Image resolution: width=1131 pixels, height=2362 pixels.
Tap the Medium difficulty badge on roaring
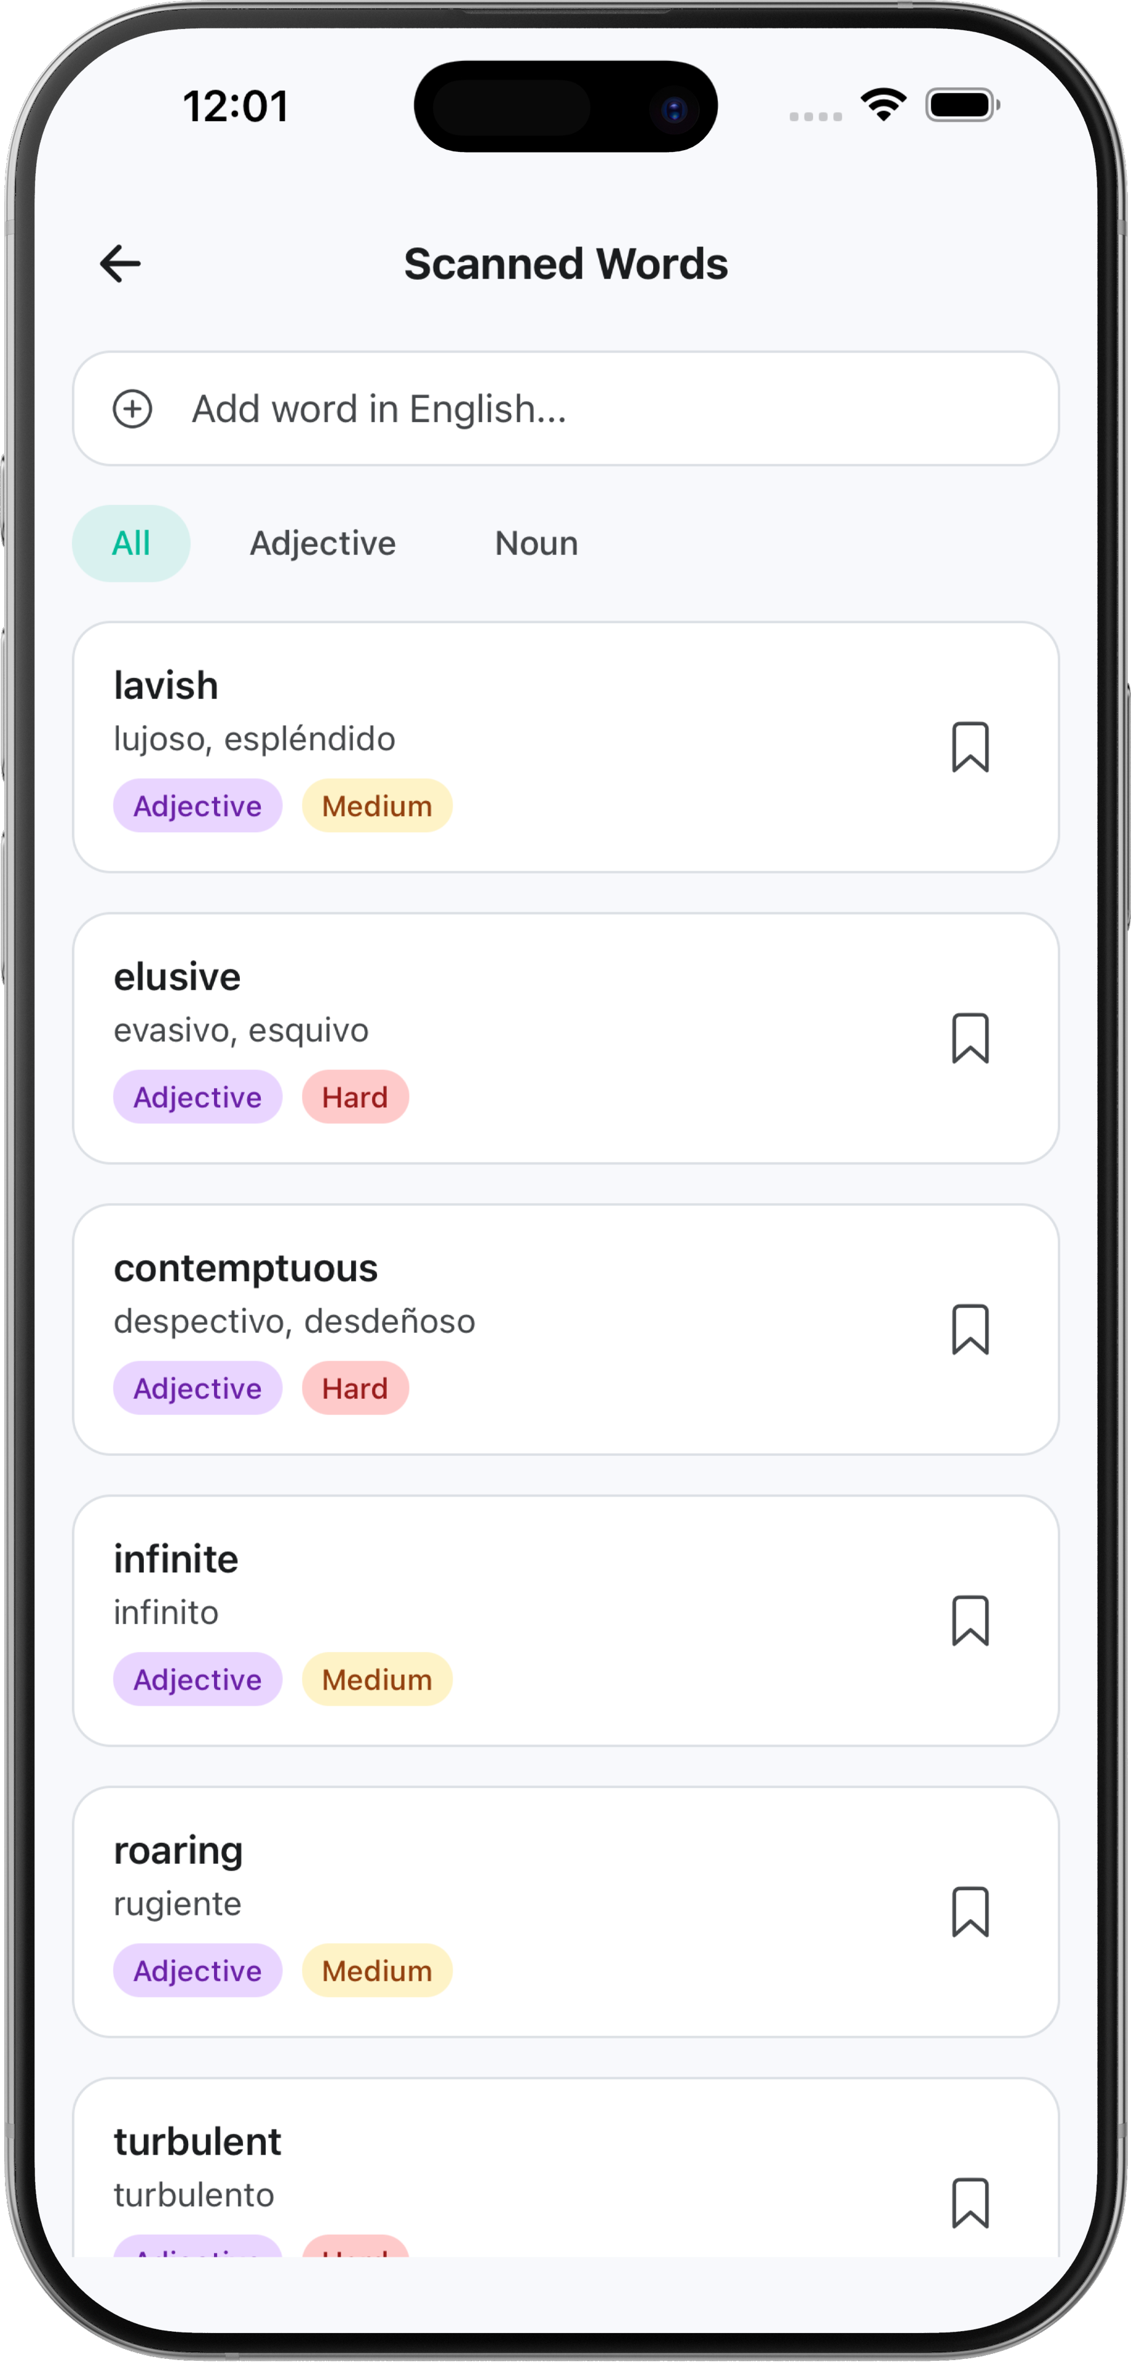(377, 1970)
